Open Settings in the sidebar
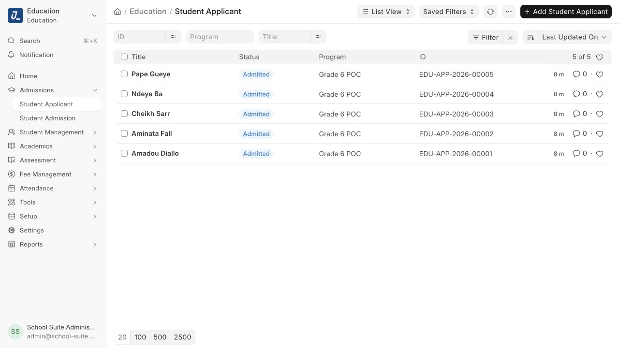Image resolution: width=619 pixels, height=348 pixels. click(x=53, y=230)
